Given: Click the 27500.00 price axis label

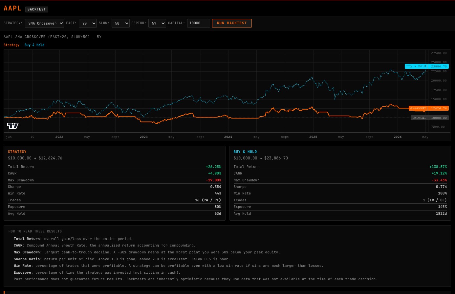Looking at the screenshot, I should [439, 53].
